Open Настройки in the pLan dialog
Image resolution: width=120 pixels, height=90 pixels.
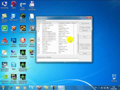pos(85,48)
